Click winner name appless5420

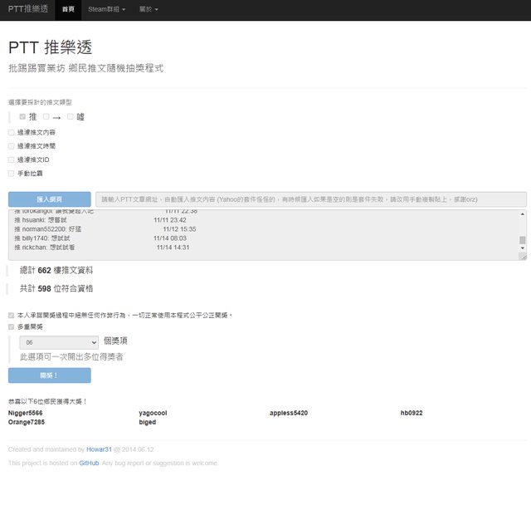(x=289, y=413)
